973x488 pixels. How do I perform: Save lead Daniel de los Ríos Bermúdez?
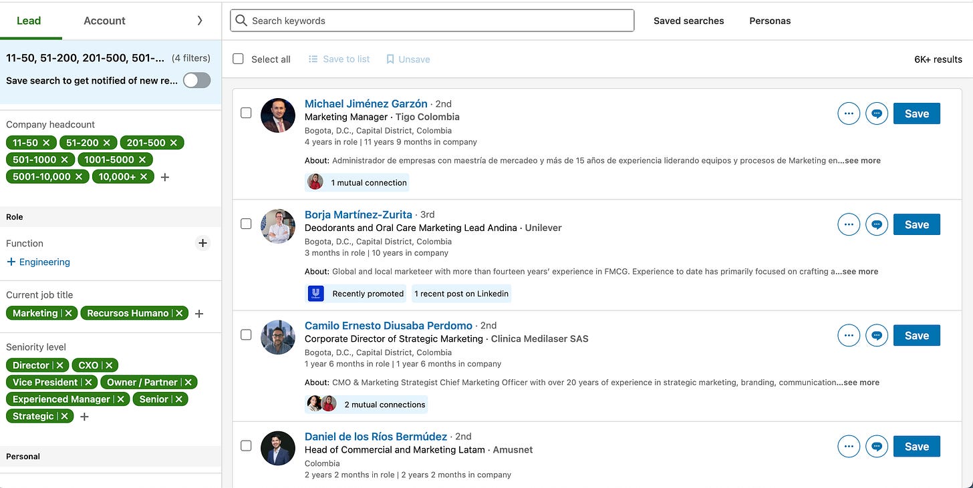(x=916, y=446)
